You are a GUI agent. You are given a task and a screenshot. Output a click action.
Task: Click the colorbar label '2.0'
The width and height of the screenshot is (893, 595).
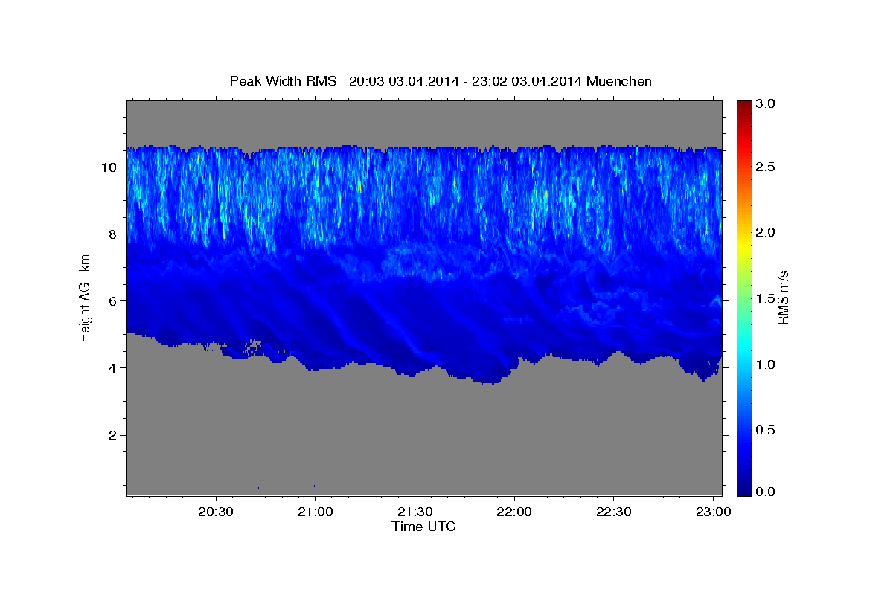click(766, 233)
